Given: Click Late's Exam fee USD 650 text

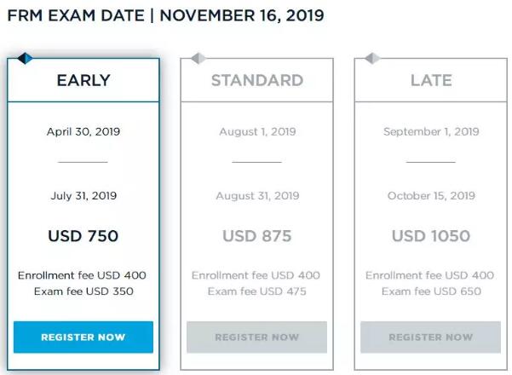Looking at the screenshot, I should click(430, 291).
